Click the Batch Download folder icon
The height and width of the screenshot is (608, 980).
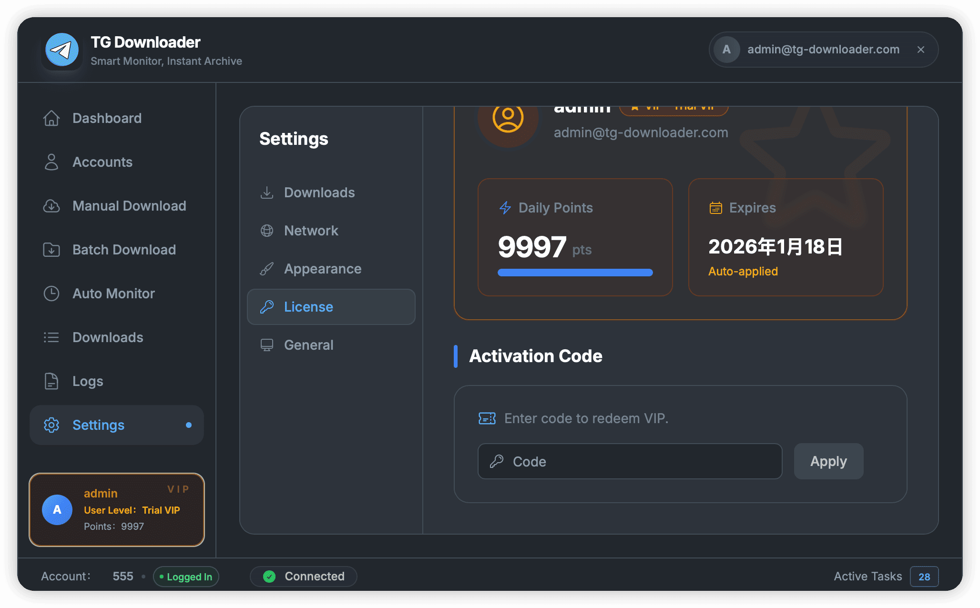[51, 250]
